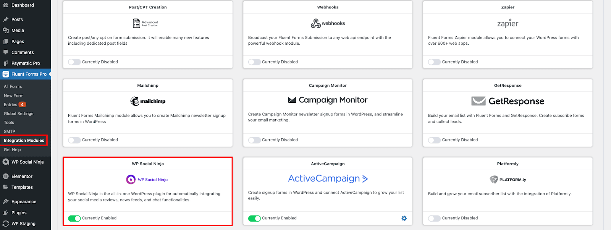Click the Pages sidebar icon
Image resolution: width=611 pixels, height=230 pixels.
[x=6, y=42]
